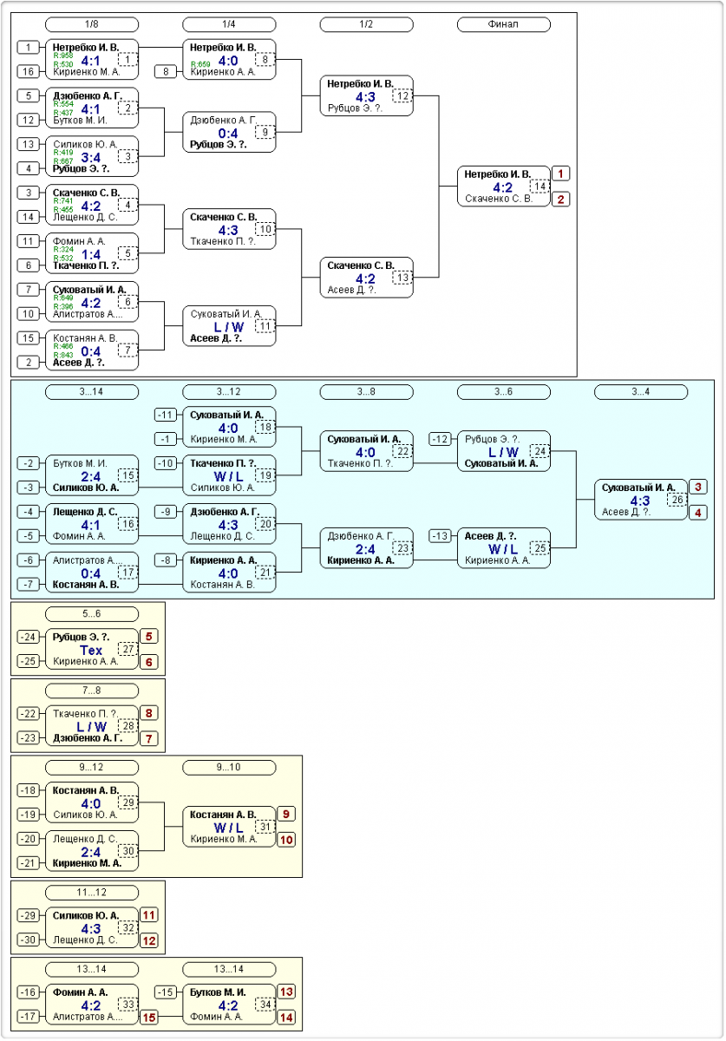Viewport: 726px width, 1041px height.
Task: Click the "3:4" score
Action: coord(91,158)
